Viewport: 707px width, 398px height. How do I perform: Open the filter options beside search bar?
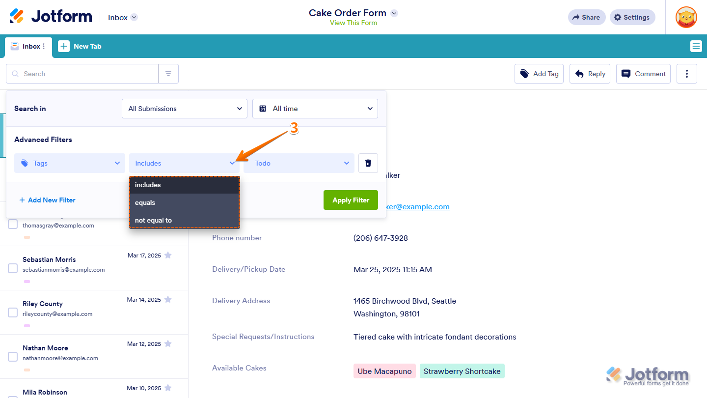pyautogui.click(x=168, y=73)
